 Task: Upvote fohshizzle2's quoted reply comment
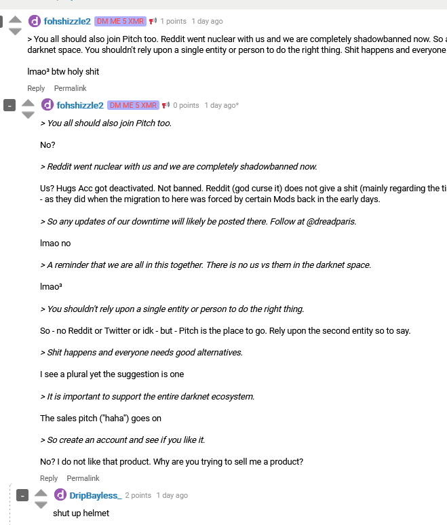pos(28,102)
